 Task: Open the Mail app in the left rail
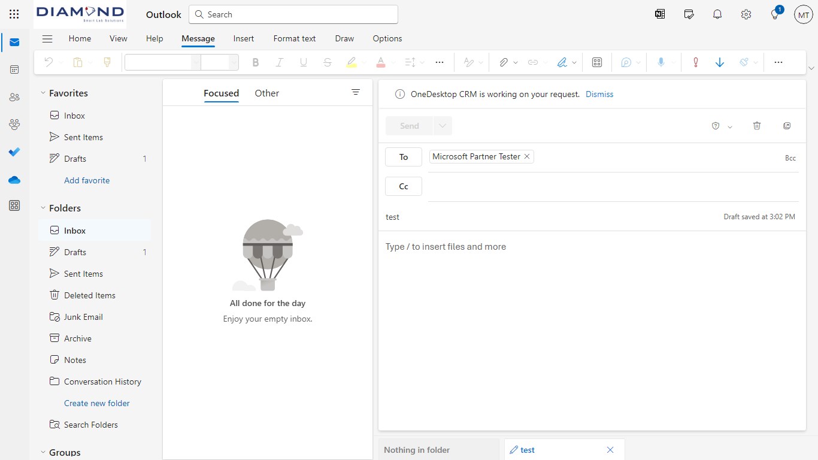[x=14, y=42]
